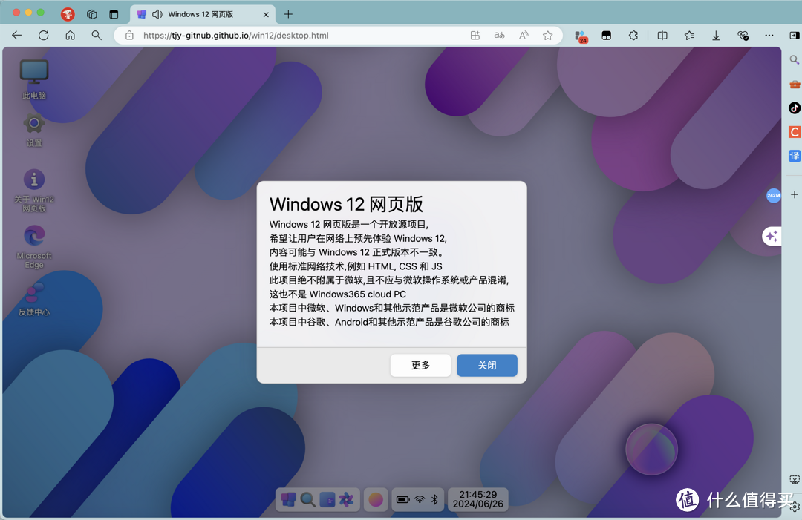The image size is (802, 520).
Task: Open the sidebar tools briefcase icon
Action: 795,84
